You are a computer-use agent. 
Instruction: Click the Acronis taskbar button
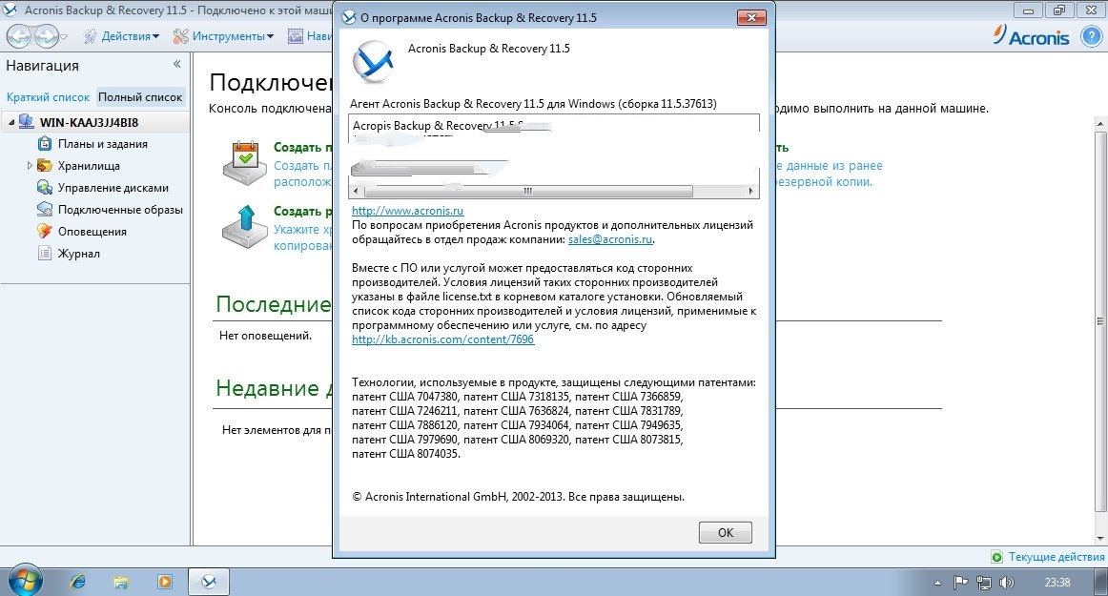(209, 582)
